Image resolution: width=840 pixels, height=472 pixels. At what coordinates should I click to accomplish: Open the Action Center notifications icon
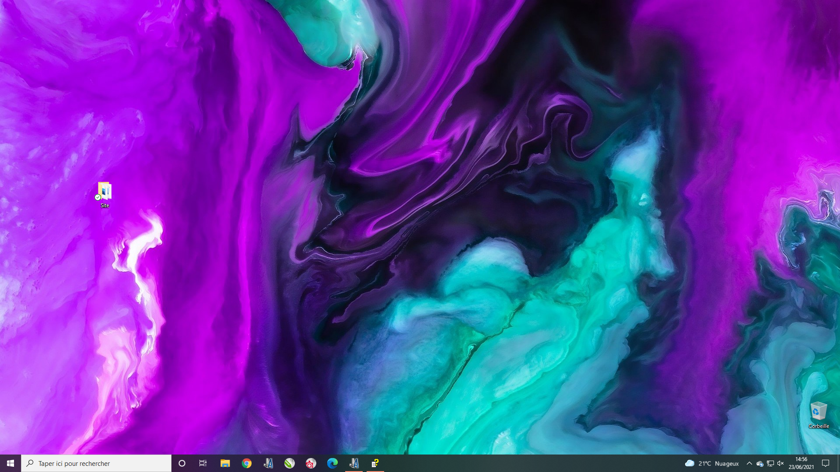pyautogui.click(x=826, y=463)
